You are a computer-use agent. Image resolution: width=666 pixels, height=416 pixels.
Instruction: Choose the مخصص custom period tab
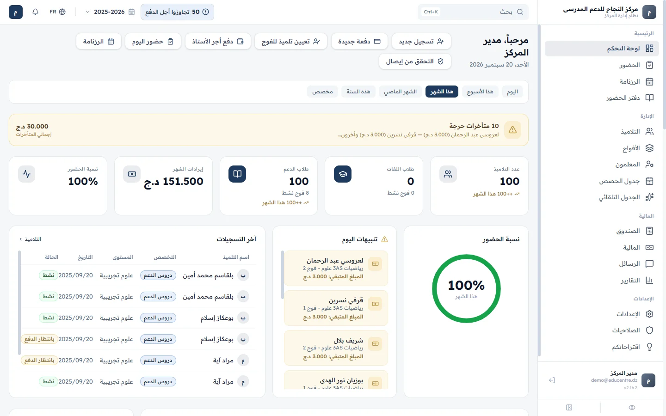(x=322, y=92)
